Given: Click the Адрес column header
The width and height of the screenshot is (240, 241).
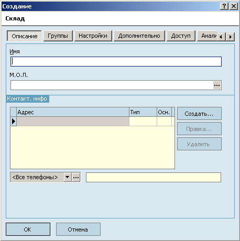Looking at the screenshot, I should 73,112.
